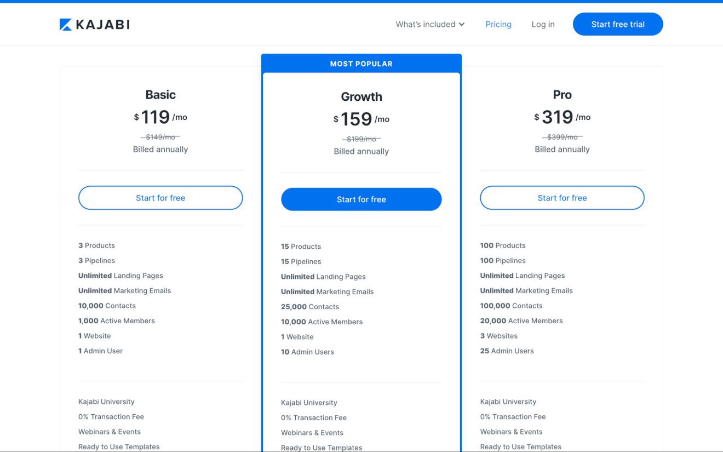Click the struck-through $399/mo price
The width and height of the screenshot is (723, 452).
coord(562,137)
